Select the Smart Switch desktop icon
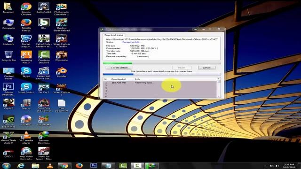301x169 pixels. 26,88
